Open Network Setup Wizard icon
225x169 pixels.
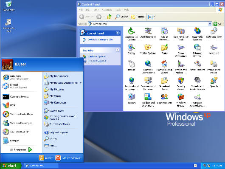164,67
